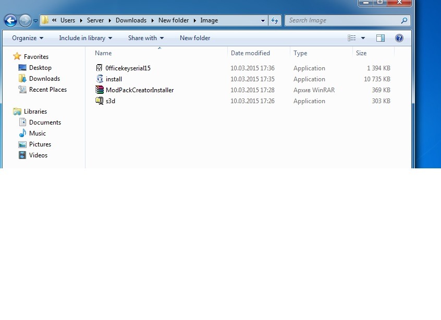This screenshot has height=320, width=441.
Task: Open Downloads from Favorites
Action: (x=44, y=79)
